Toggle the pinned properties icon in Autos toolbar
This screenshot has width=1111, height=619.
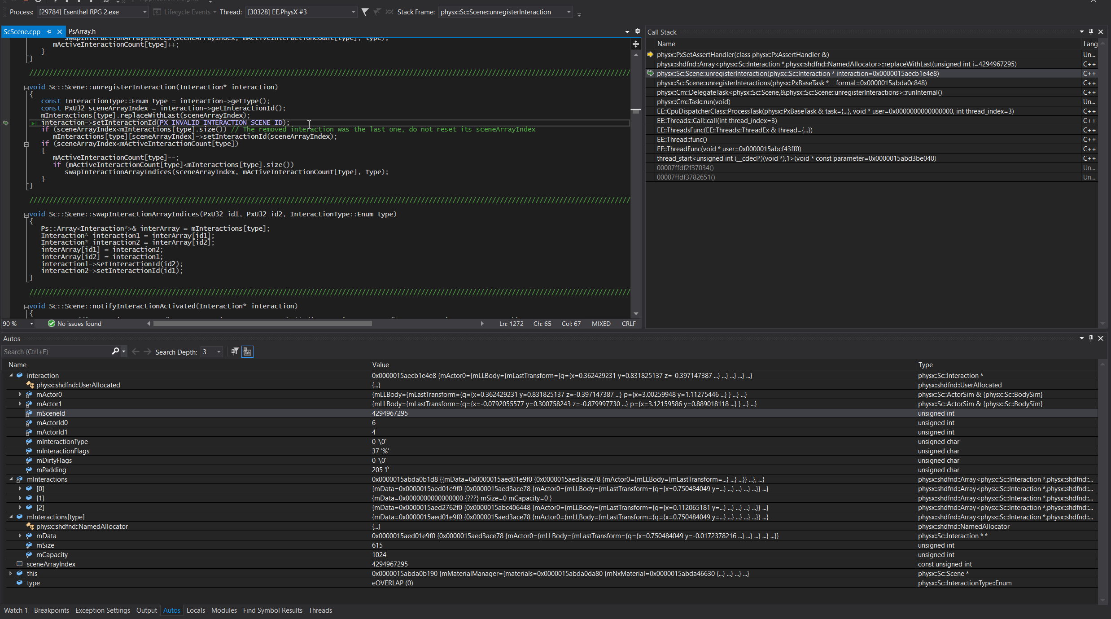coord(234,351)
